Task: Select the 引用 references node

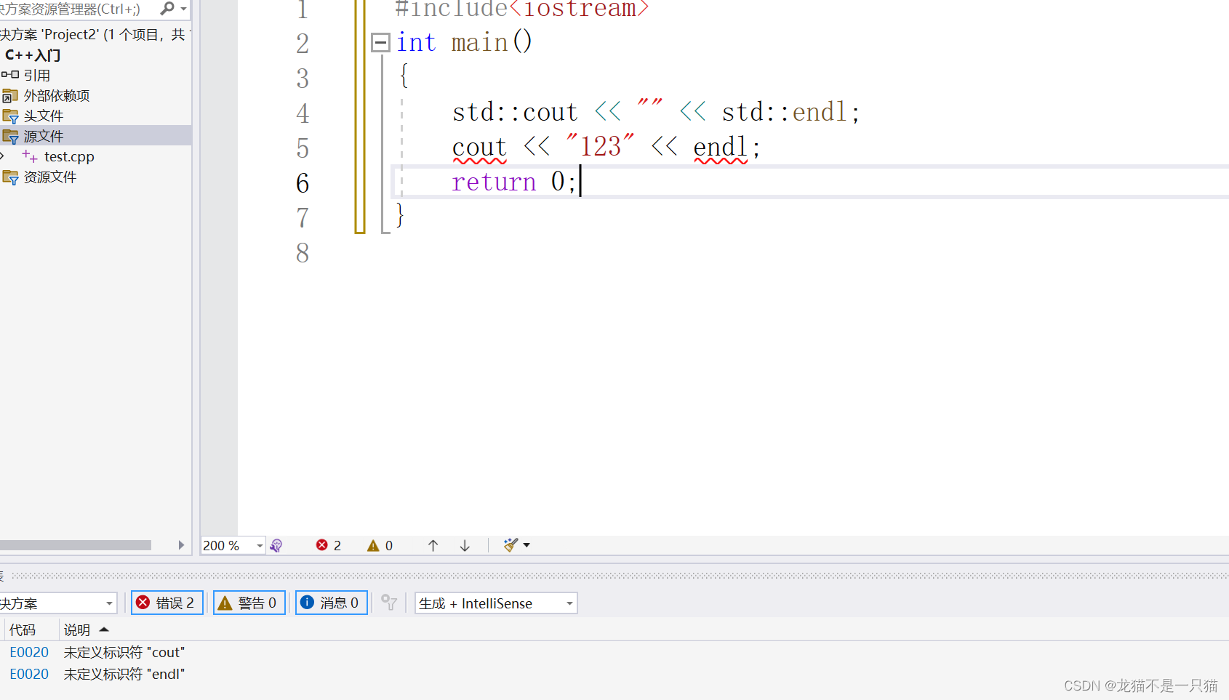Action: pos(36,76)
